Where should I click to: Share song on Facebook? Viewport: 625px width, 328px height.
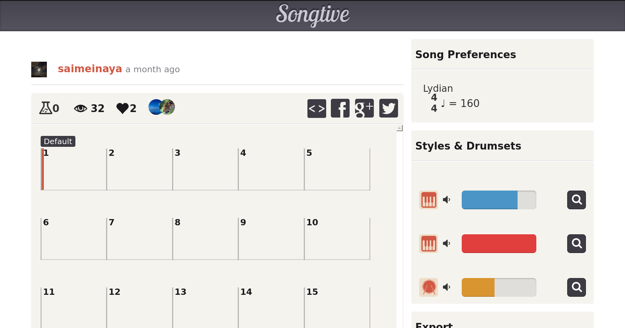340,108
